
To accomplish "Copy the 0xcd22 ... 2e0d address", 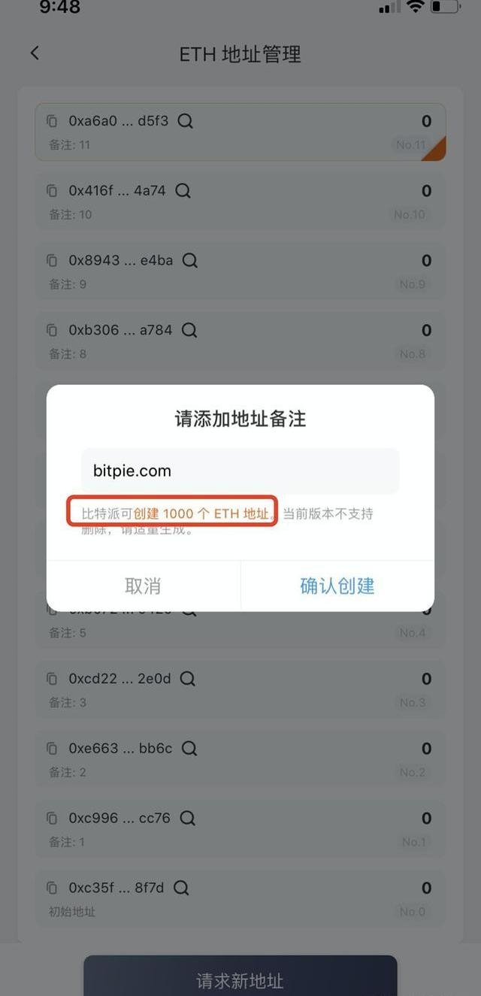I will tap(52, 679).
